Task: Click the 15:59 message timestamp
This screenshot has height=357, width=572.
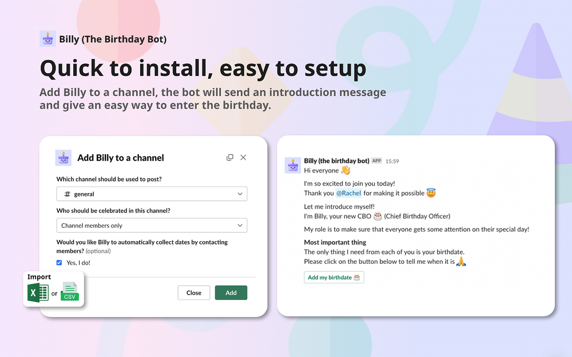Action: (392, 161)
